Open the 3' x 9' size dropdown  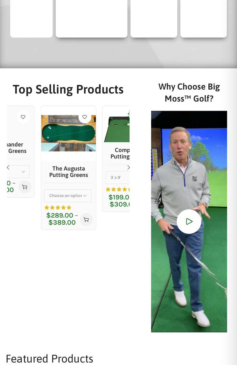tap(118, 177)
